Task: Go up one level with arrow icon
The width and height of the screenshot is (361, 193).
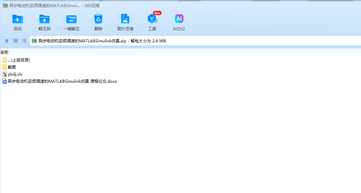Action: pyautogui.click(x=7, y=41)
